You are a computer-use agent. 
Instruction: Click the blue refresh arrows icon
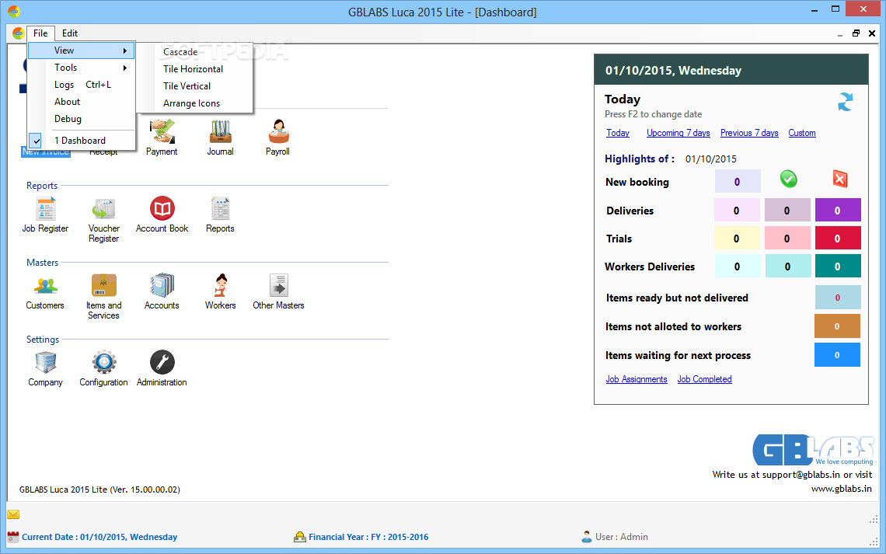point(846,102)
